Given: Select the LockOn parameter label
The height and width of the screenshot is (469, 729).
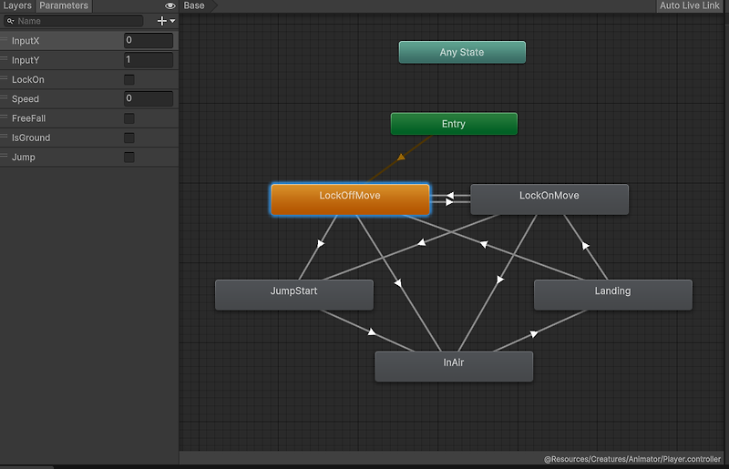Looking at the screenshot, I should (28, 79).
